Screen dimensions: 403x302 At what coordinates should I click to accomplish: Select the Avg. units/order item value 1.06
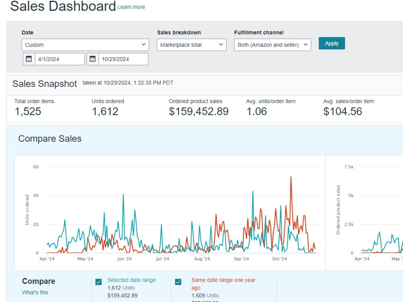pyautogui.click(x=256, y=112)
